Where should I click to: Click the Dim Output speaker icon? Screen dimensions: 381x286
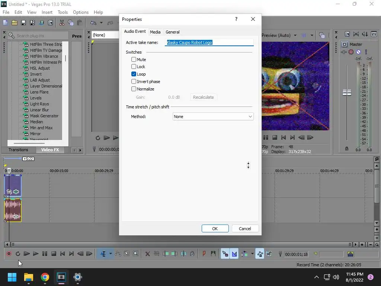[x=365, y=34]
